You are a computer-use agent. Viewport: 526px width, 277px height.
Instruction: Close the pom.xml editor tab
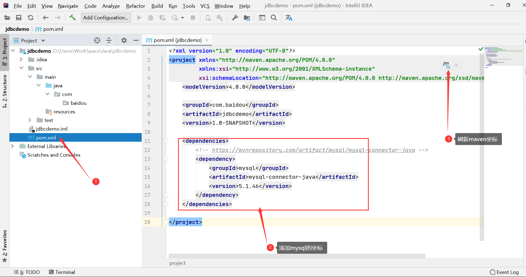click(x=207, y=40)
